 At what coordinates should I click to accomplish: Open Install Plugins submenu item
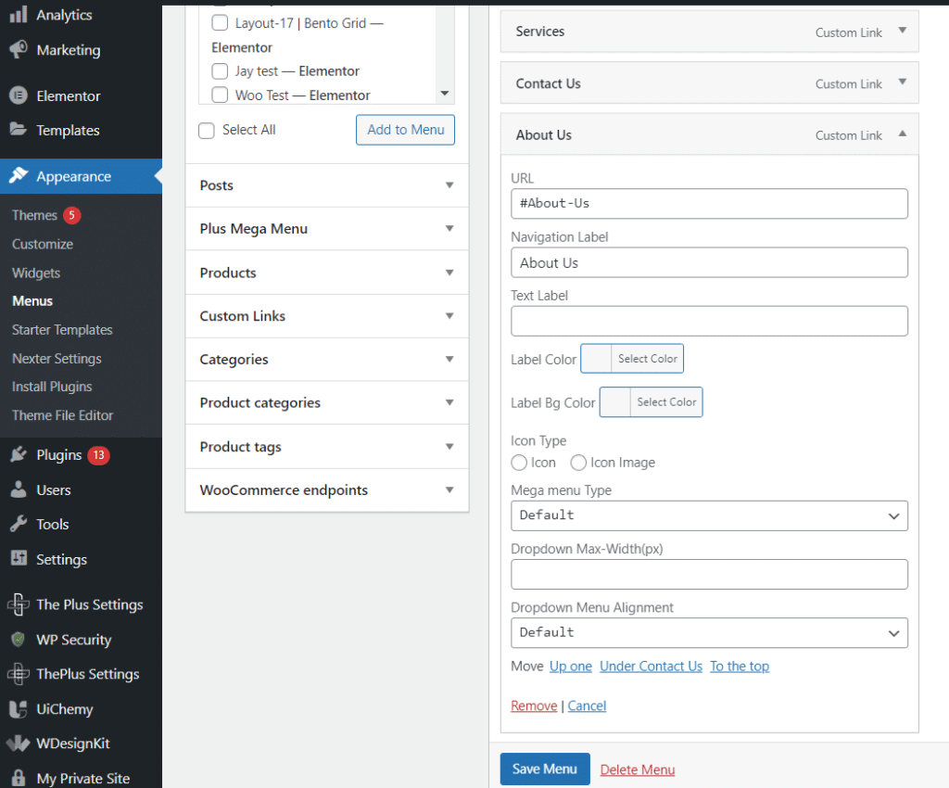[x=52, y=387]
